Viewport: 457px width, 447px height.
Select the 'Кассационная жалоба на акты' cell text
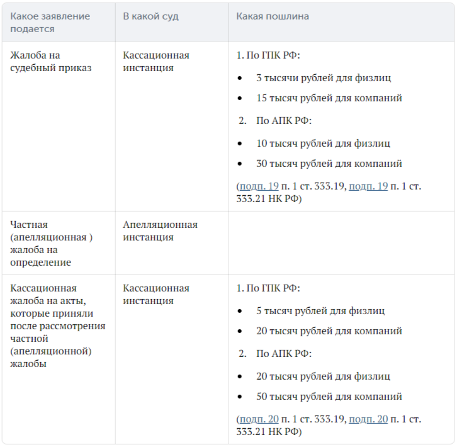pos(58,325)
